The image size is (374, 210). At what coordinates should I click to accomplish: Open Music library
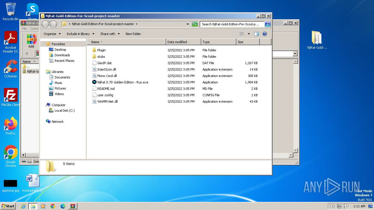58,83
